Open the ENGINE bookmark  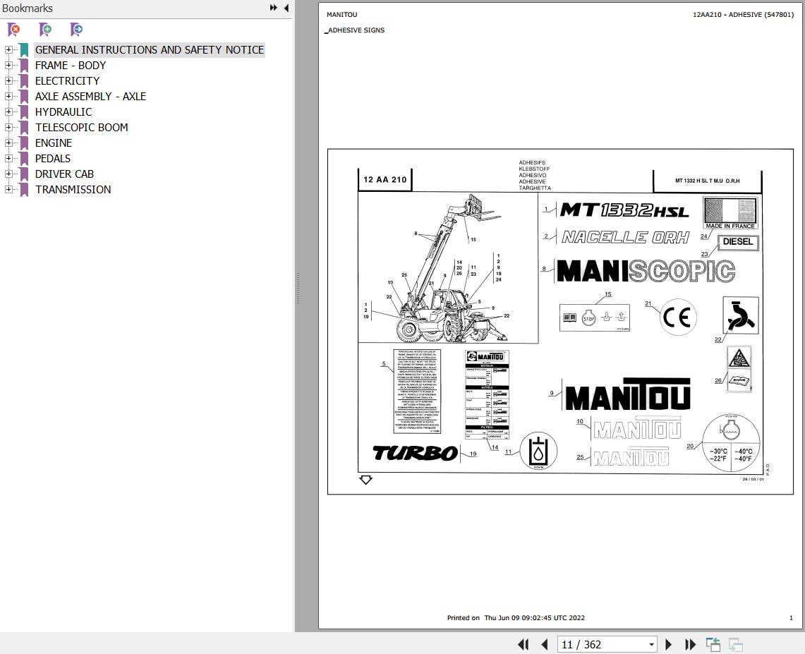point(54,143)
